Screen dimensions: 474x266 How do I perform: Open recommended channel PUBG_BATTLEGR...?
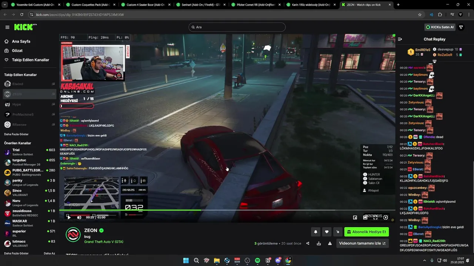(x=30, y=172)
